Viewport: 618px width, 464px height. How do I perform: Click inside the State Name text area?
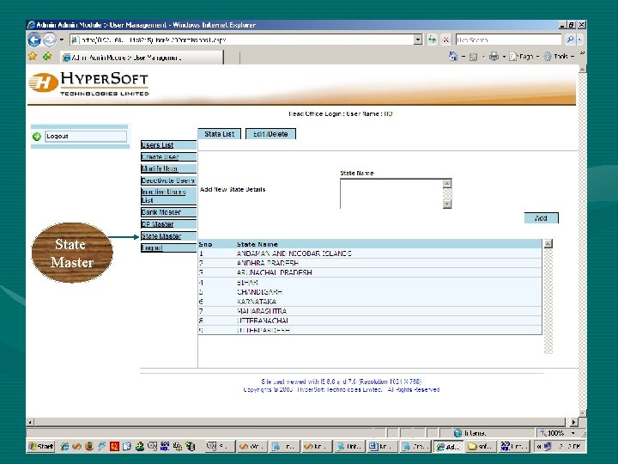[x=391, y=193]
